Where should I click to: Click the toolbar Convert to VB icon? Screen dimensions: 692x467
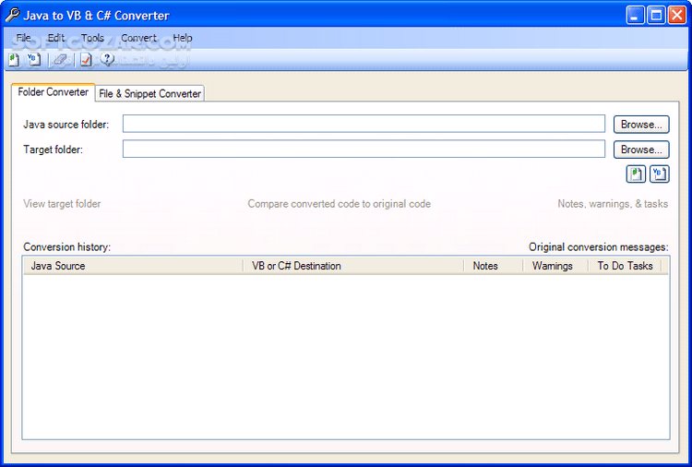click(34, 60)
